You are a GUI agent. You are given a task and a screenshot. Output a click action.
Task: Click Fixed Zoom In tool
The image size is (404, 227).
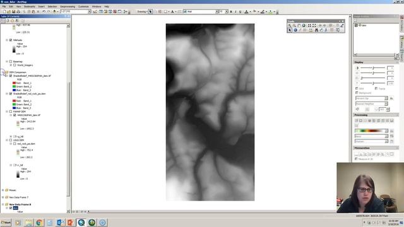pyautogui.click(x=309, y=25)
